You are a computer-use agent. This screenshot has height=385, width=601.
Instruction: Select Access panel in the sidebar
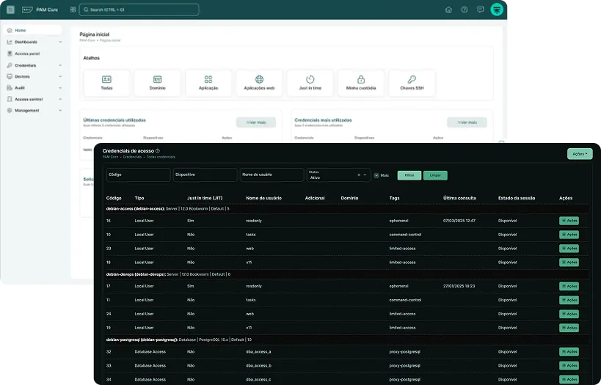[27, 54]
